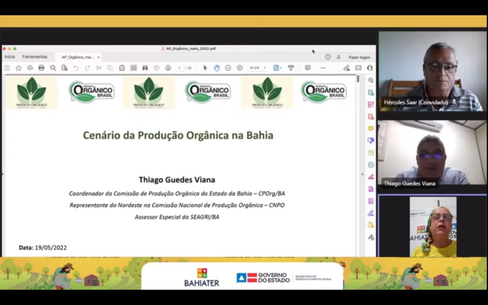Take a snapshot with the camera tool
Screen dimensions: 488x305
133,68
